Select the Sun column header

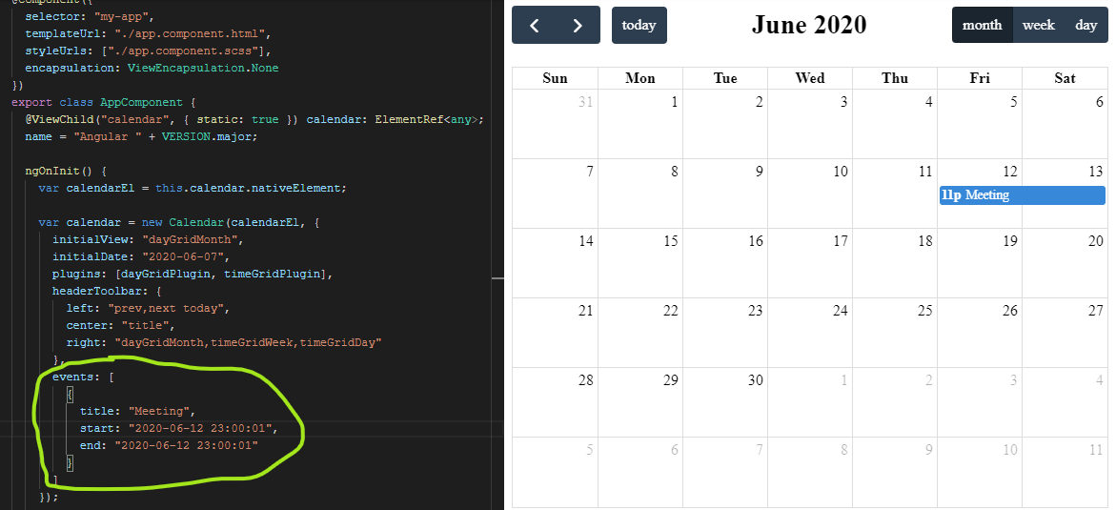[x=556, y=78]
